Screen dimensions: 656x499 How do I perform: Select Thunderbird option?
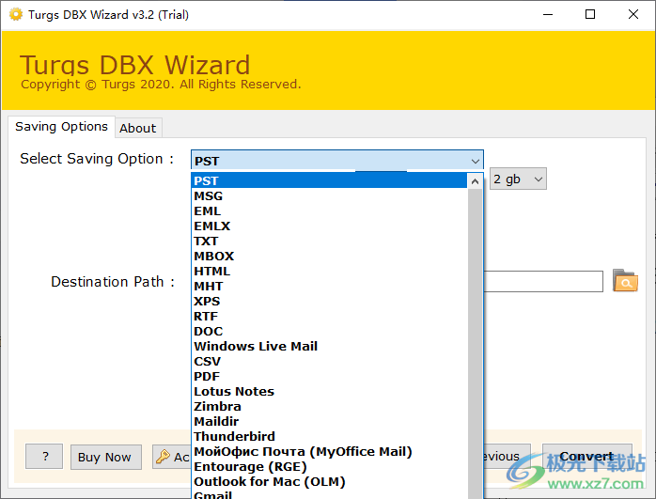pyautogui.click(x=329, y=437)
